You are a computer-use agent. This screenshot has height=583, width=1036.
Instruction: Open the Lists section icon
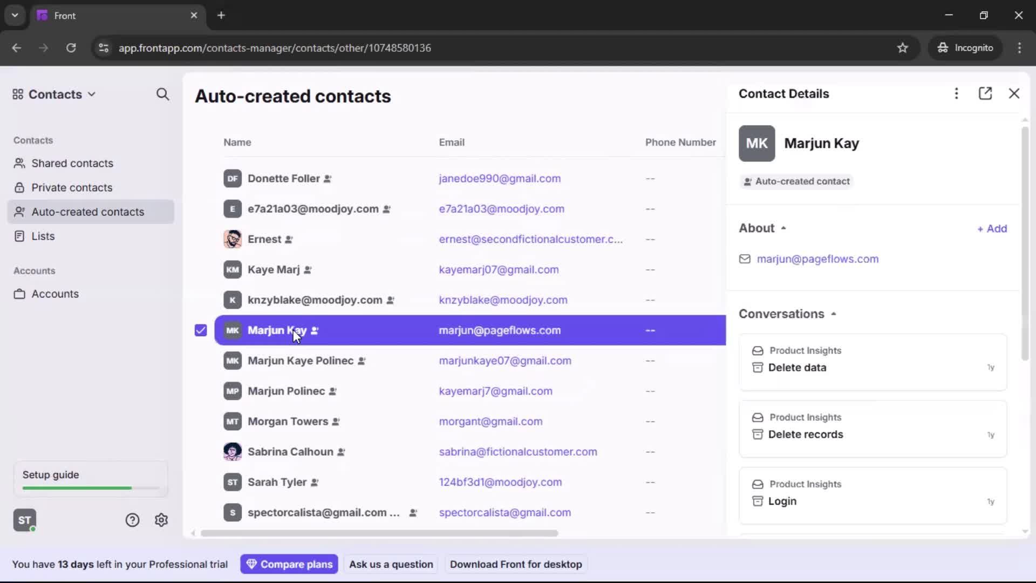pos(19,236)
